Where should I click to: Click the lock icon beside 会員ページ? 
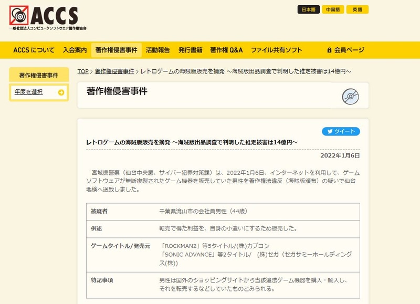[329, 50]
